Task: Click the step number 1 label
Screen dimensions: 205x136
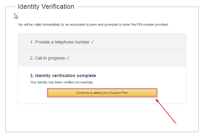Action: tap(32, 42)
